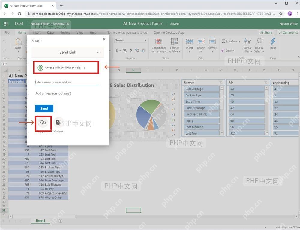Filter slicer by Extra Time
The height and width of the screenshot is (230, 300).
tap(202, 101)
